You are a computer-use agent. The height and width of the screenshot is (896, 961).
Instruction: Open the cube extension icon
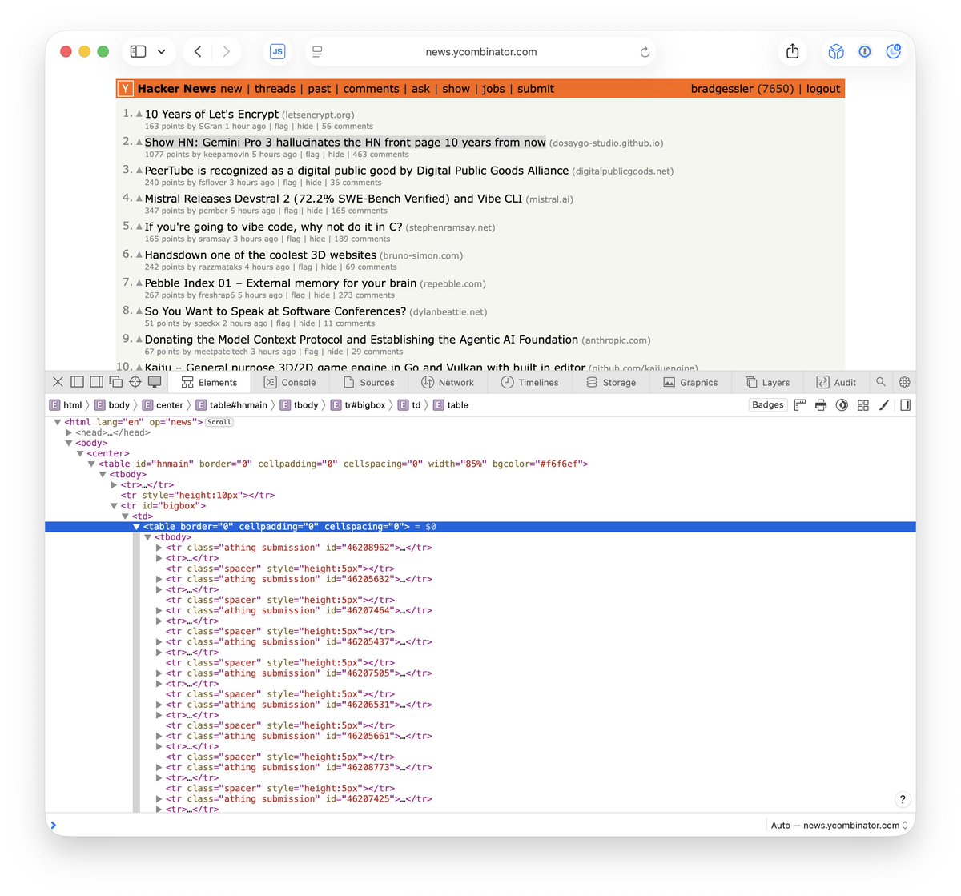pos(836,51)
